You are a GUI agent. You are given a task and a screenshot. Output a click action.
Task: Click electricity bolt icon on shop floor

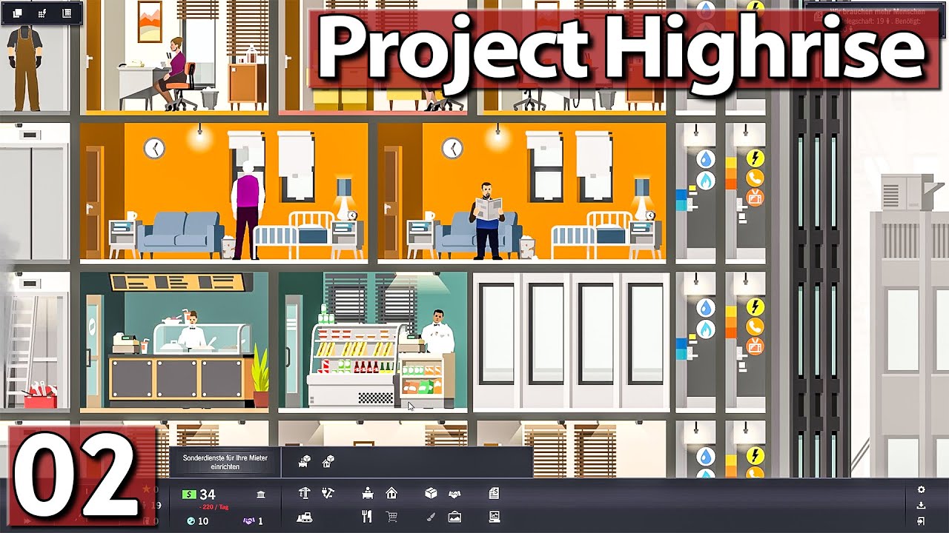tap(755, 306)
